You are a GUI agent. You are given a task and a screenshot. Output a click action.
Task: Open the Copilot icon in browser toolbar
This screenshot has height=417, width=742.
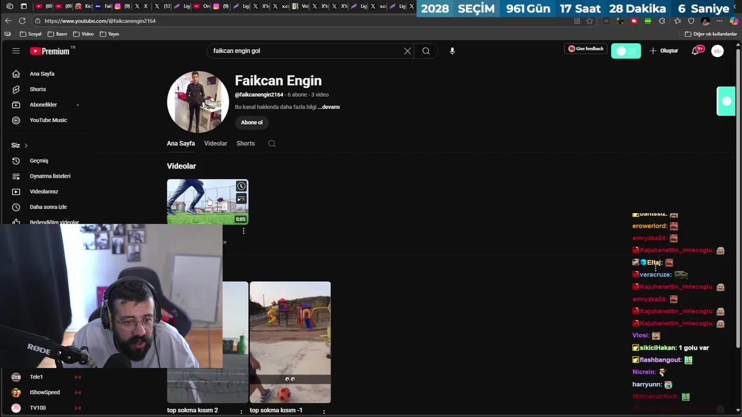point(734,21)
